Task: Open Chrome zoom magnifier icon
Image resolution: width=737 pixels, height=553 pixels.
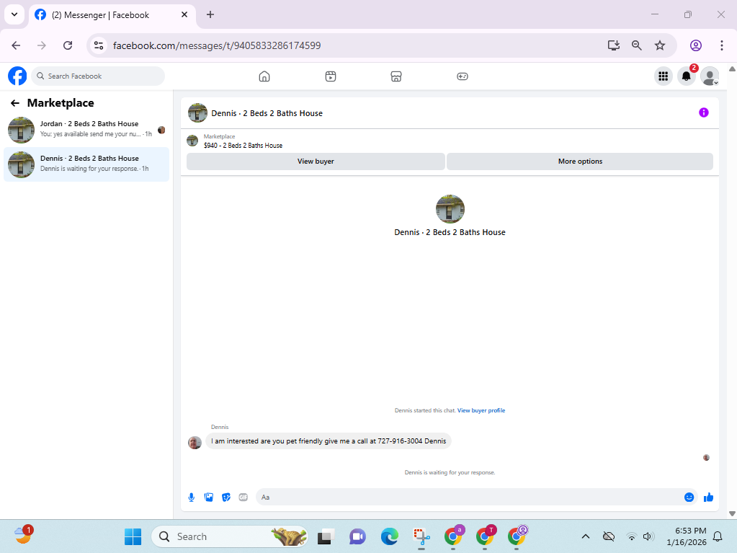Action: coord(636,45)
